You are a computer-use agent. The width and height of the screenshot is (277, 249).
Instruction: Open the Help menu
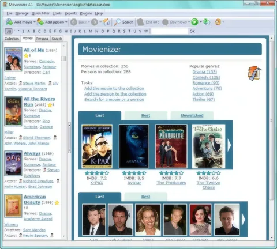click(x=99, y=13)
